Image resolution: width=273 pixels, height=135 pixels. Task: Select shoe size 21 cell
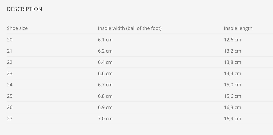10,51
